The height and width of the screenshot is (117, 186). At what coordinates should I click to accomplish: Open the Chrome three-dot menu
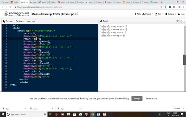coord(184,7)
